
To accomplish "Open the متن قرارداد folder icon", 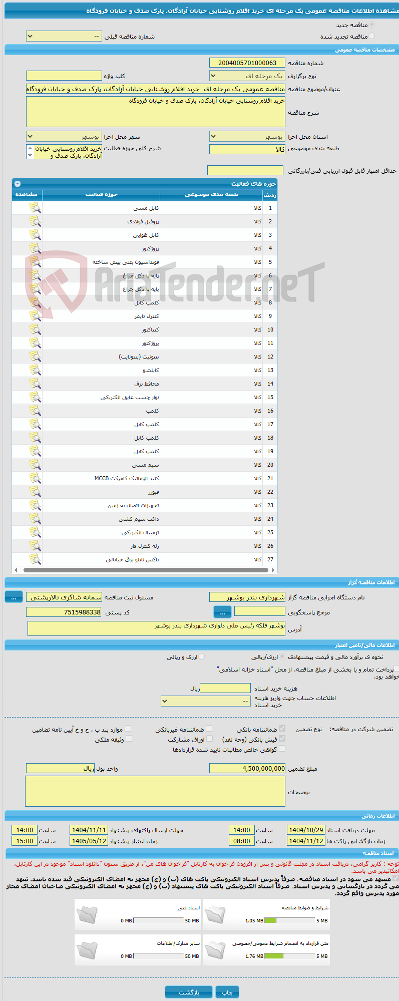I will point(216,950).
